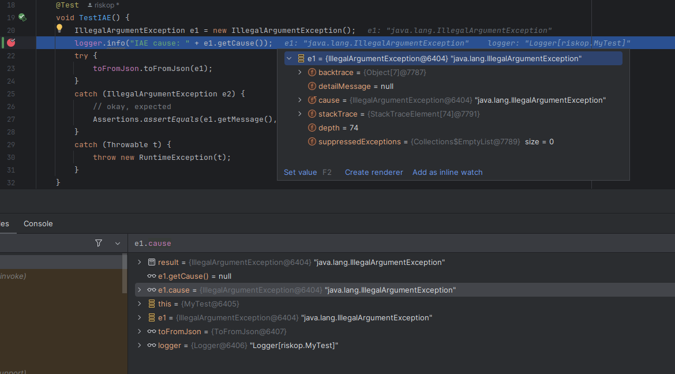Click the object icon beside e1 variable

152,317
